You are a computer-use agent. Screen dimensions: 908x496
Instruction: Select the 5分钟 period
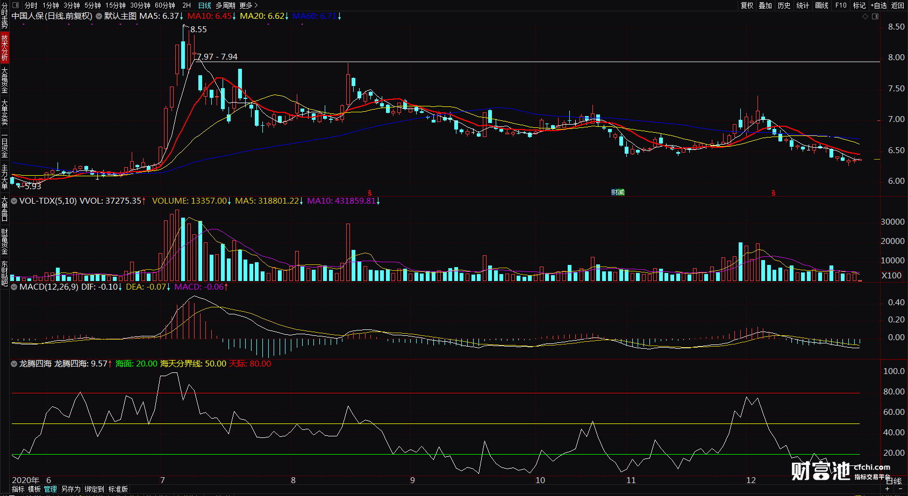tap(92, 5)
